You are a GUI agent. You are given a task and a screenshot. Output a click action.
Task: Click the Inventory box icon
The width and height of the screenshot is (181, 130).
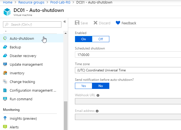(x=5, y=73)
